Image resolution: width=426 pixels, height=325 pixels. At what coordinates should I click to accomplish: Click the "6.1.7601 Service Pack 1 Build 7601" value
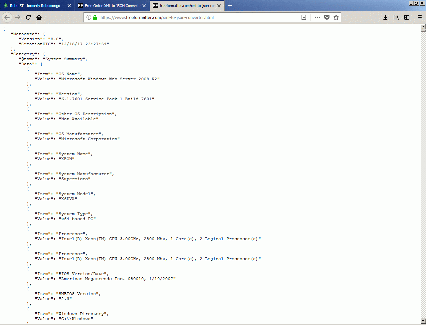[x=106, y=99]
